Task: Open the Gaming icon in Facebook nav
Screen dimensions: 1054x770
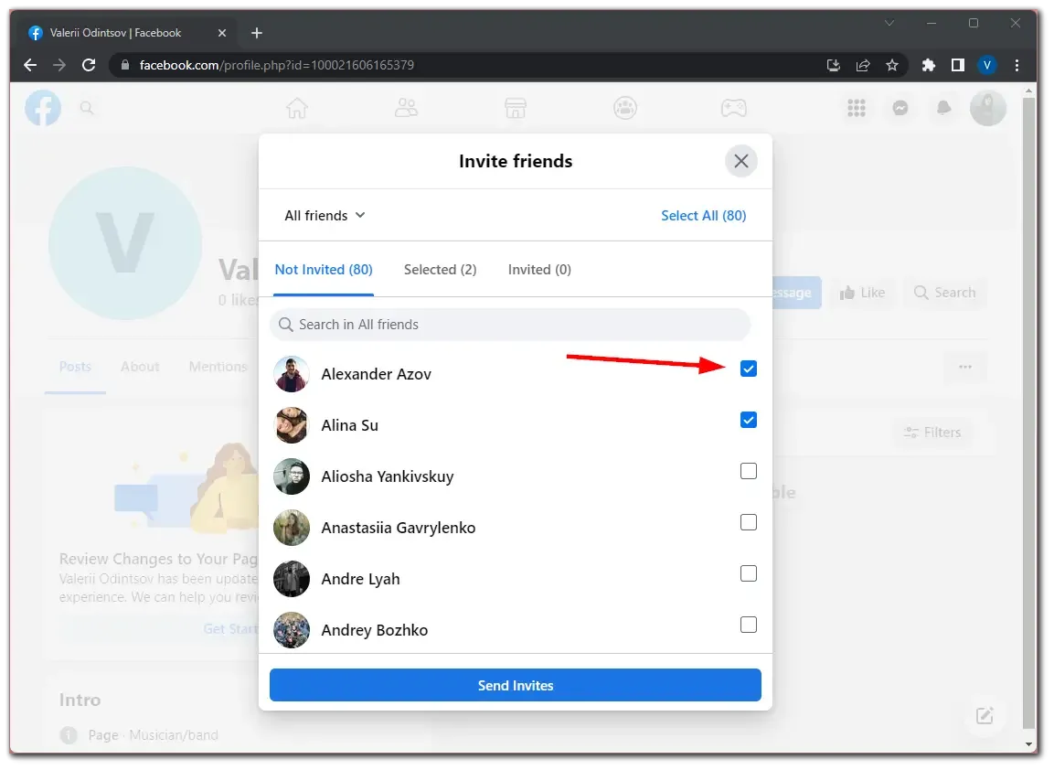Action: point(733,108)
